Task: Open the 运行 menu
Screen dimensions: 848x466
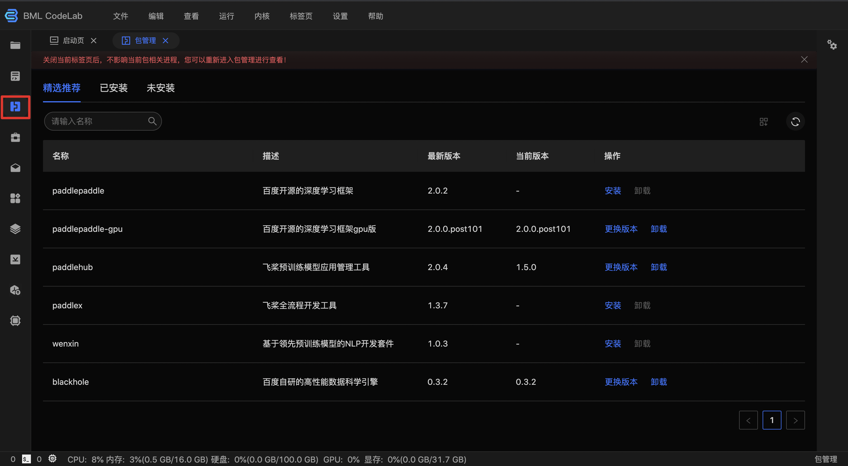Action: click(x=226, y=16)
